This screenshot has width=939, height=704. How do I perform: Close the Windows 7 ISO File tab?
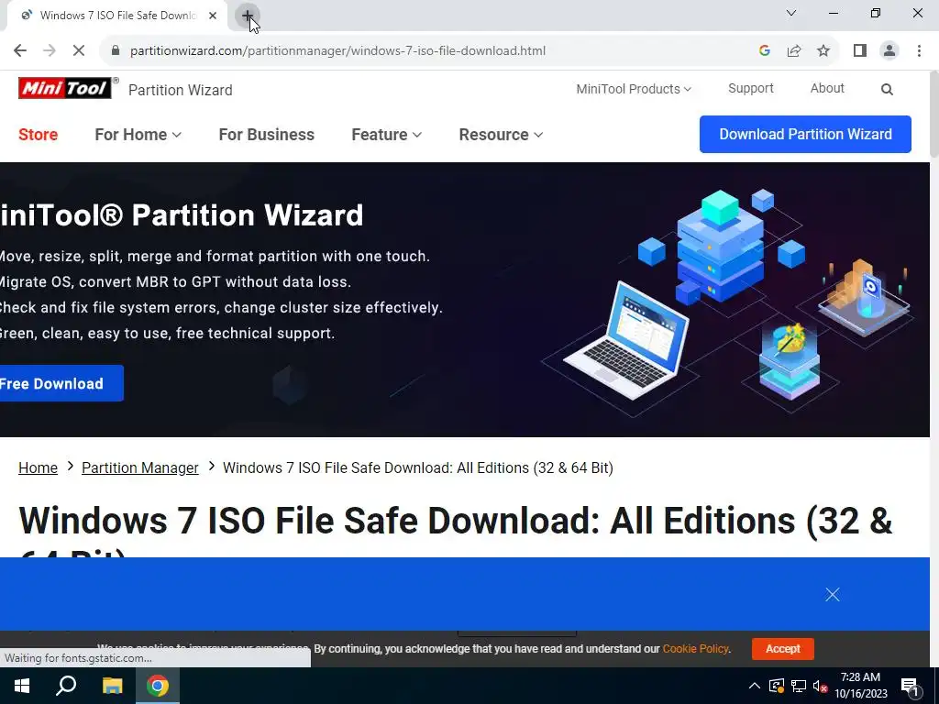click(x=213, y=16)
